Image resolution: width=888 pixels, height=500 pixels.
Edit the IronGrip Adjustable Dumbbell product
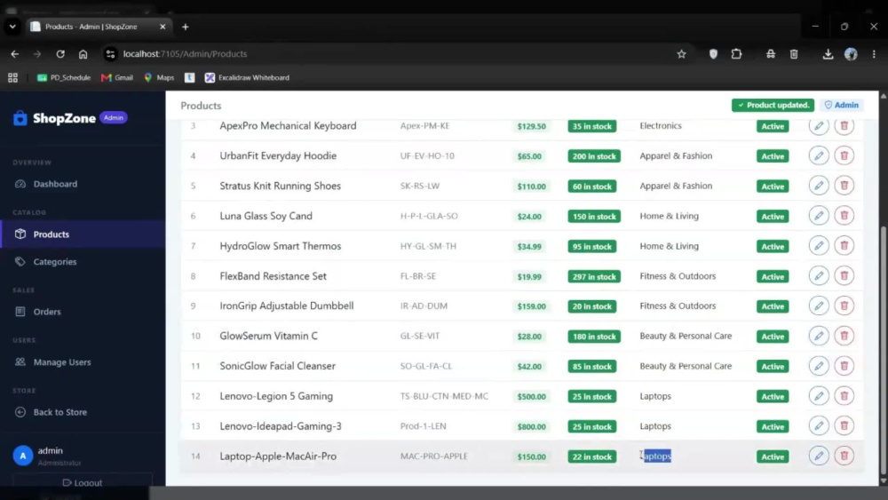click(x=819, y=306)
